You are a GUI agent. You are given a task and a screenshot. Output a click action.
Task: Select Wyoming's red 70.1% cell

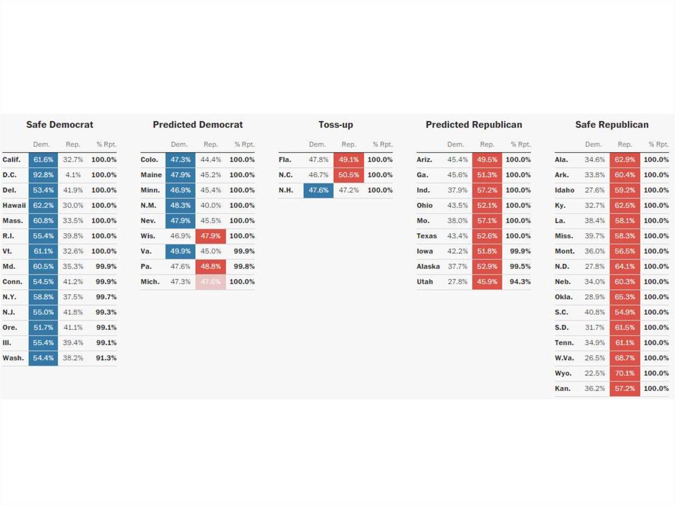[x=624, y=373]
